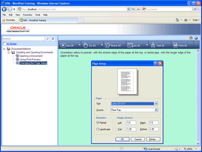202x152 pixels.
Task: Click the Bottom margin field
Action: point(154,129)
